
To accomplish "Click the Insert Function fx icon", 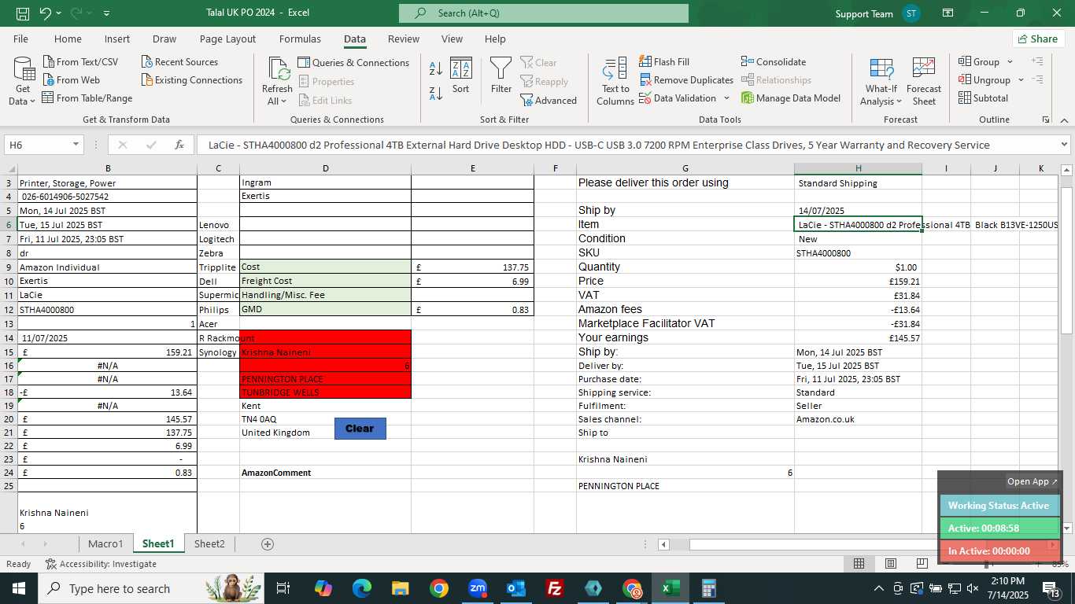I will point(179,145).
